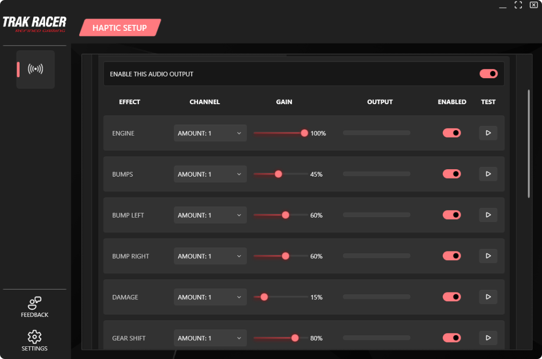Play test for ENGINE effect

(x=488, y=133)
